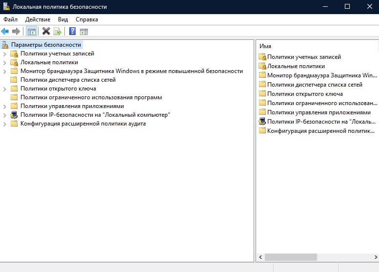Click the window title bar app icon
Viewport: 379px width, 272px height.
[6, 6]
